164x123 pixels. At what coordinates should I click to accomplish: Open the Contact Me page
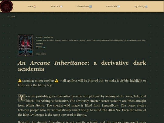coord(113,6)
